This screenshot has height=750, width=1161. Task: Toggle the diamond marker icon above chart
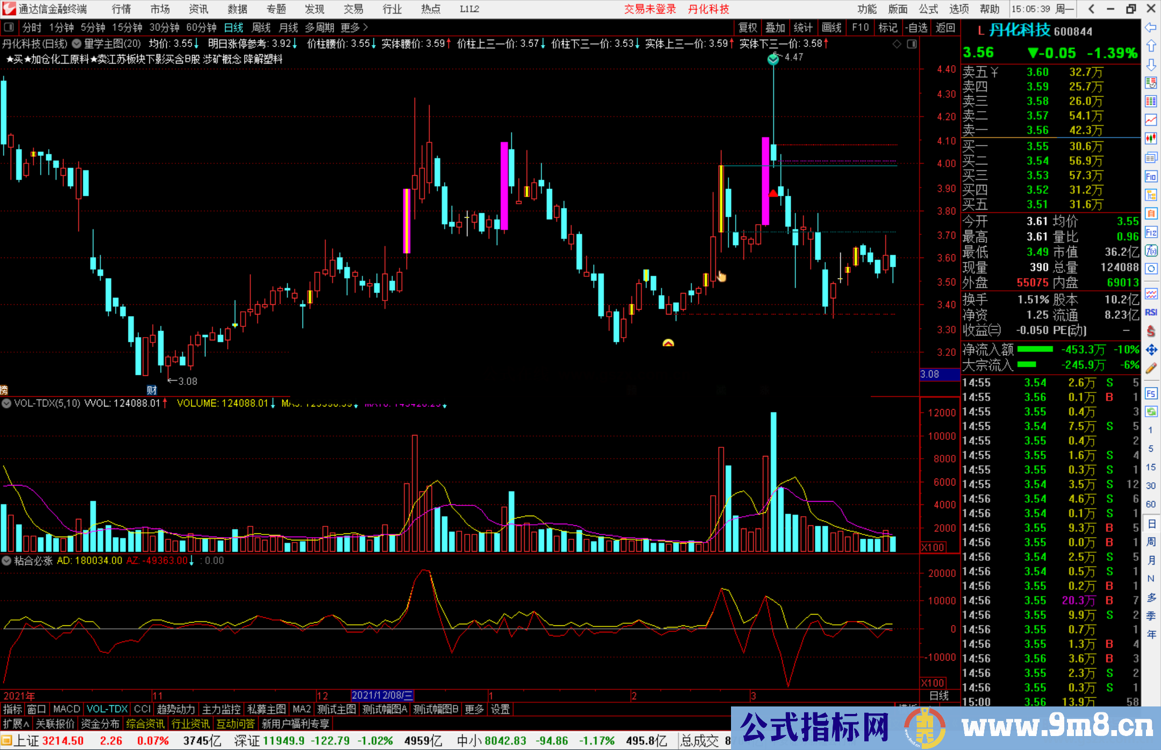(897, 44)
